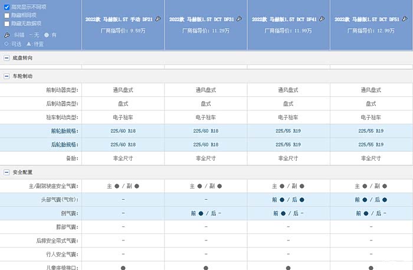413x270 pixels.
Task: Click the 厂商指导价 12.99万 price text
Action: tap(371, 31)
